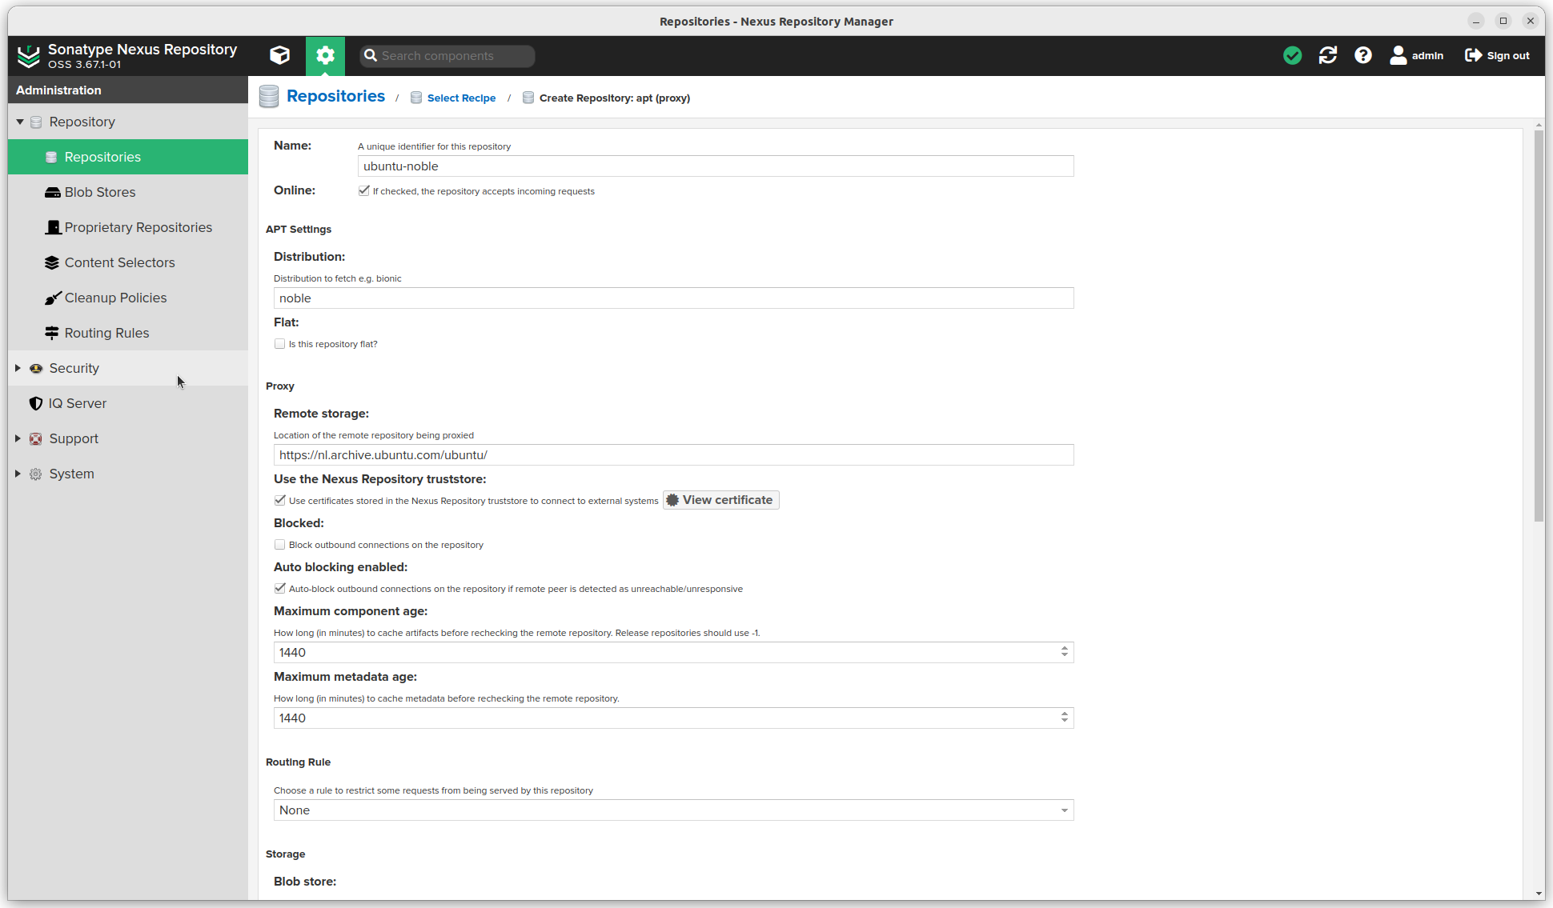Click the Proprietary Repositories icon
1553x908 pixels.
pos(53,227)
